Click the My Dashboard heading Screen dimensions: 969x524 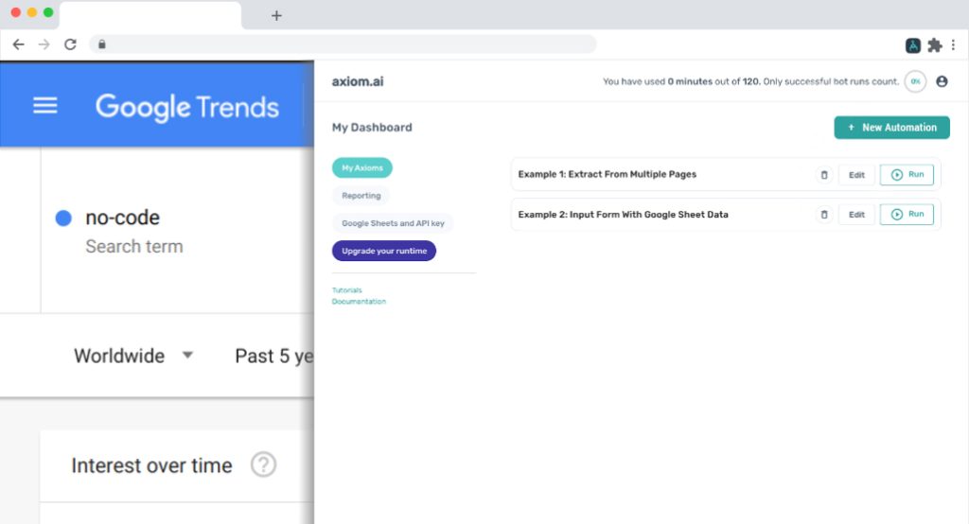point(372,128)
